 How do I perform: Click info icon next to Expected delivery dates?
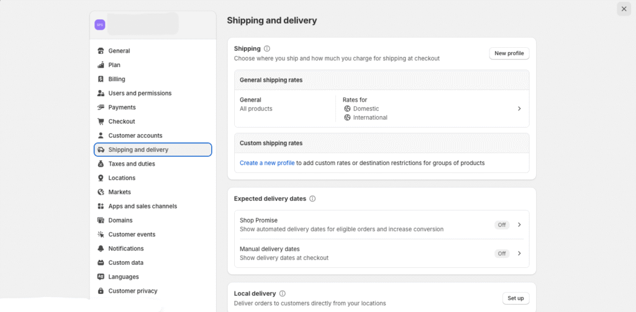[312, 199]
